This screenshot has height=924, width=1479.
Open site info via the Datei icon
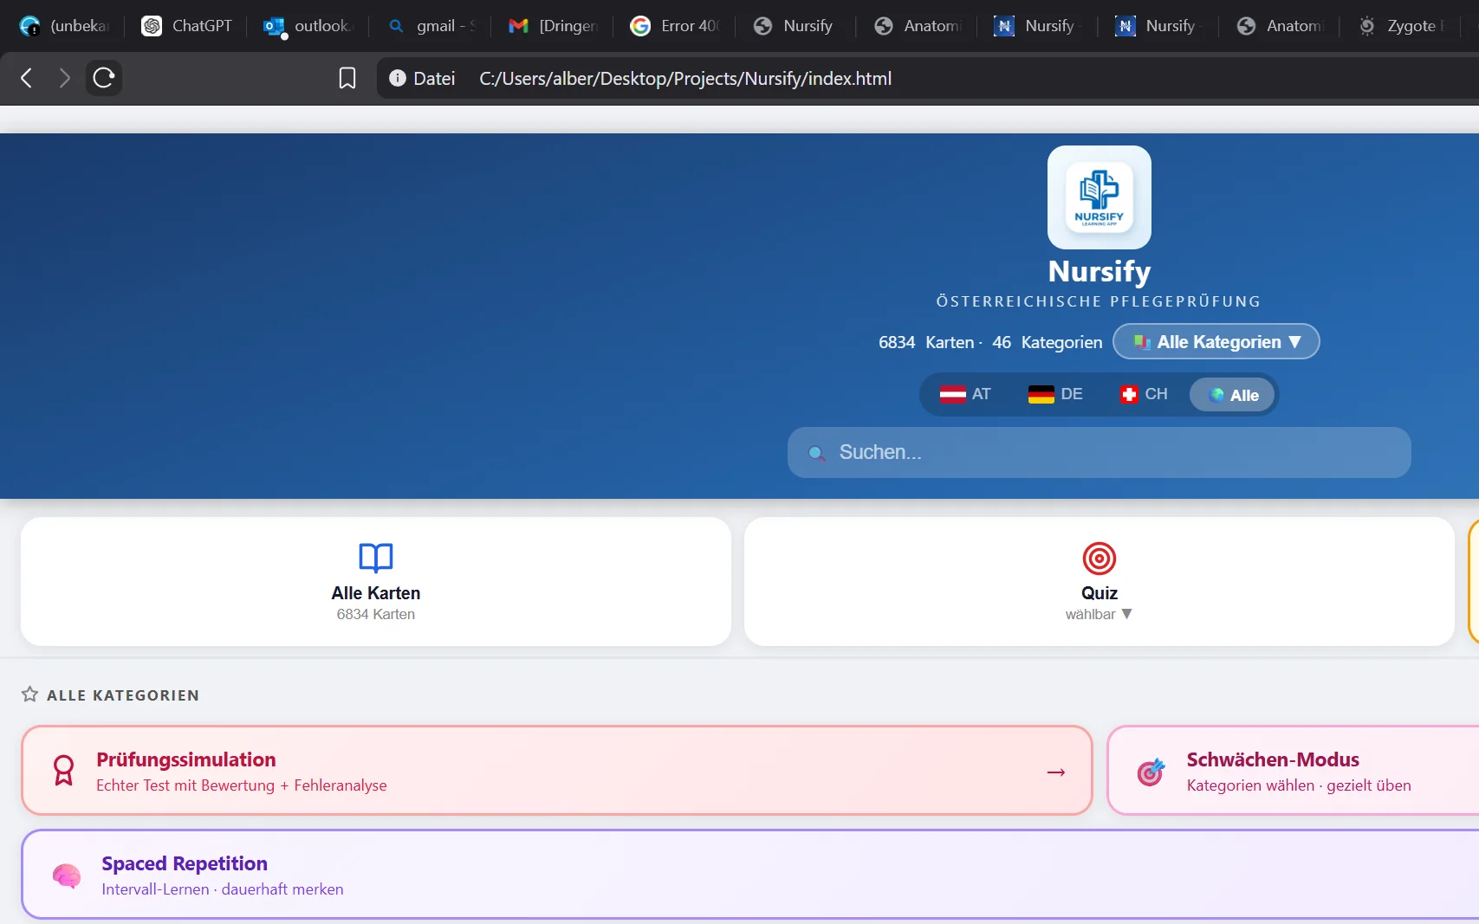[398, 78]
